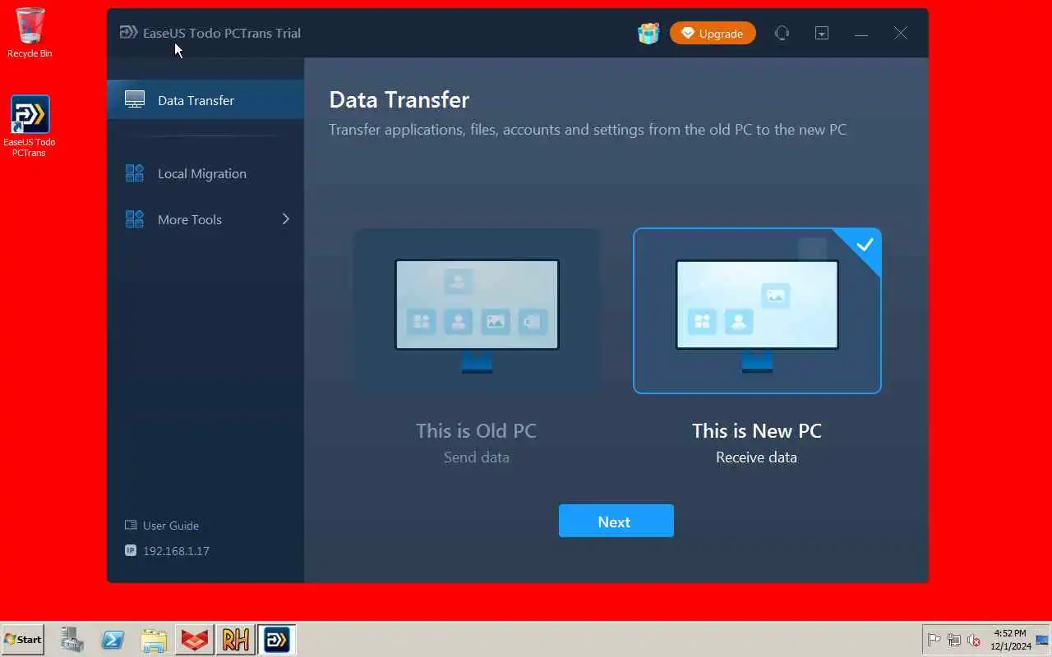Click the Action Center flag tray icon

coord(934,640)
